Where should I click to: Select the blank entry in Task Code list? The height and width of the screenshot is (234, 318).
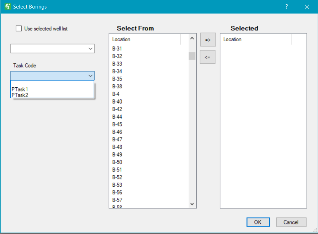pyautogui.click(x=52, y=84)
